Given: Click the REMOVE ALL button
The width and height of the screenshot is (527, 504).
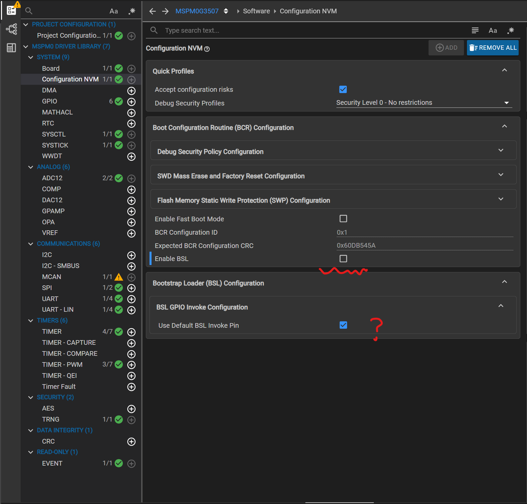Looking at the screenshot, I should [493, 48].
